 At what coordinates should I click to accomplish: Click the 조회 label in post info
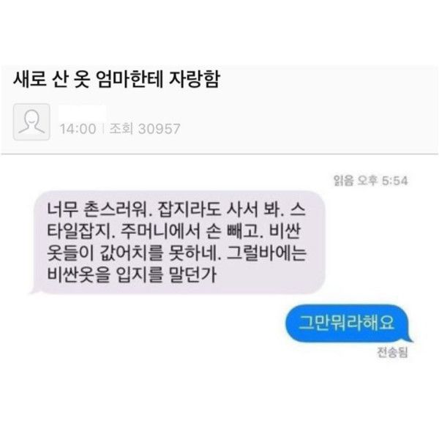[121, 129]
